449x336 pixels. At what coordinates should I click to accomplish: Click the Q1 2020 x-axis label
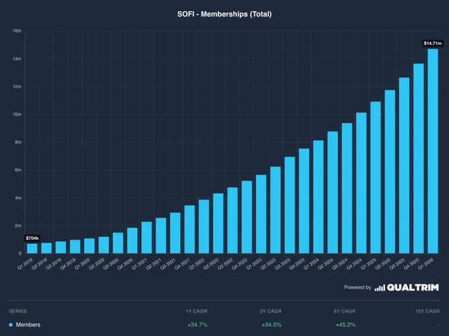pyautogui.click(x=82, y=264)
